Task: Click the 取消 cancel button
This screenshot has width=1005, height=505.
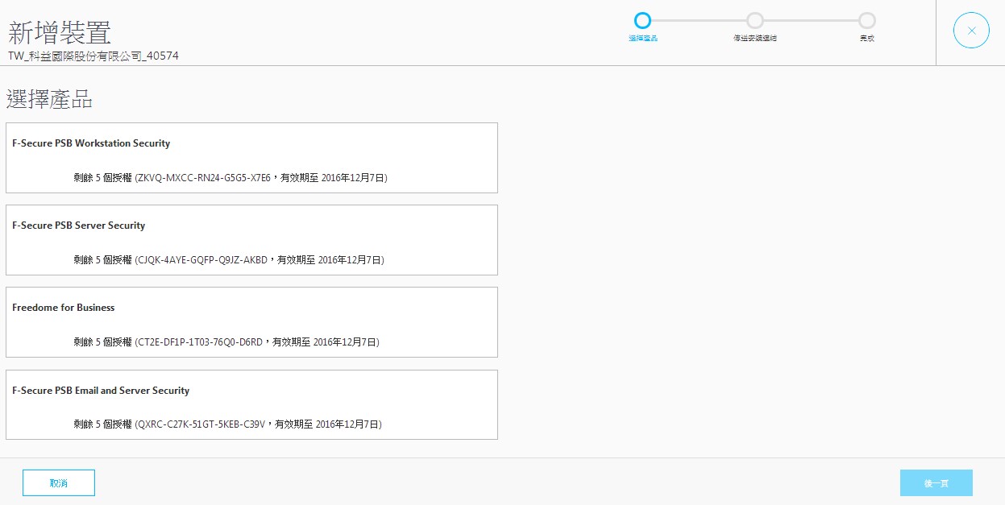Action: 59,482
